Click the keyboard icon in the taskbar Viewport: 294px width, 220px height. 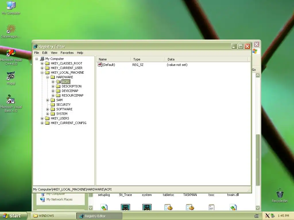(x=256, y=216)
